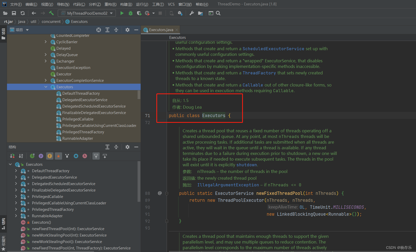Open settings via the wrench icon
The width and height of the screenshot is (416, 252).
tap(192, 13)
